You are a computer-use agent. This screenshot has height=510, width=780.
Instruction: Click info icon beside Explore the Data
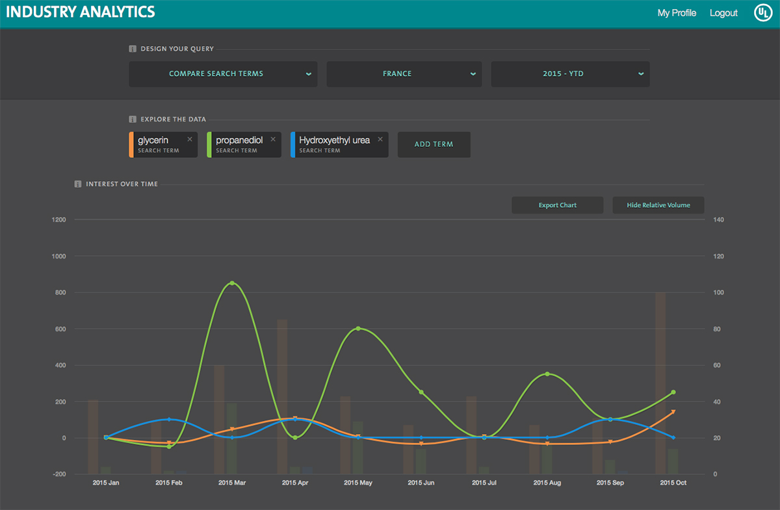133,120
